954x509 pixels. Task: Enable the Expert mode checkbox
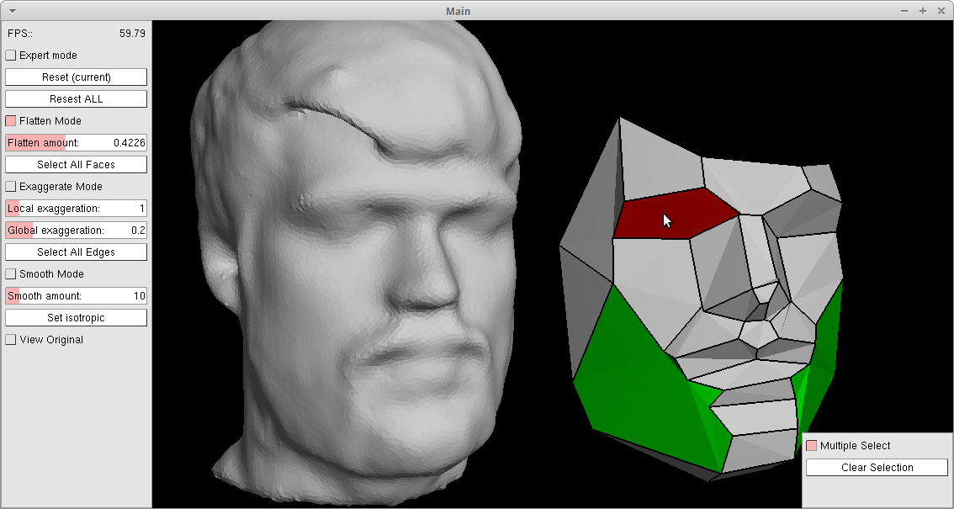[x=11, y=56]
